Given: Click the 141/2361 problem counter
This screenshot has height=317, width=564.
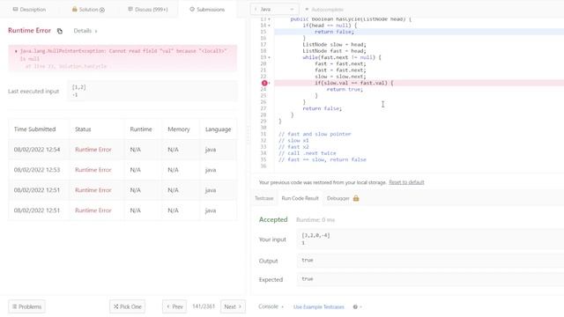Looking at the screenshot, I should (204, 306).
